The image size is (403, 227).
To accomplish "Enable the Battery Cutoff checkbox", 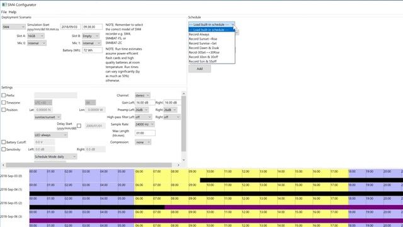I will click(4, 142).
